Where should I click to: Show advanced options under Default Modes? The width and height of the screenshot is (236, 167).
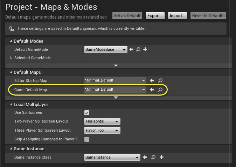pos(116,65)
